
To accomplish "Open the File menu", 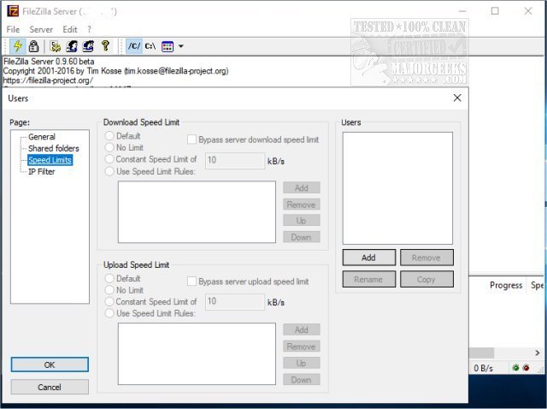I will tap(13, 29).
